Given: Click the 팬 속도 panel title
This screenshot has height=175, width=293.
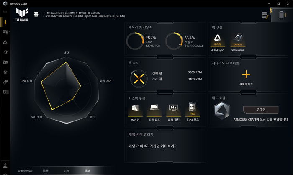Looking at the screenshot, I should [x=134, y=63].
